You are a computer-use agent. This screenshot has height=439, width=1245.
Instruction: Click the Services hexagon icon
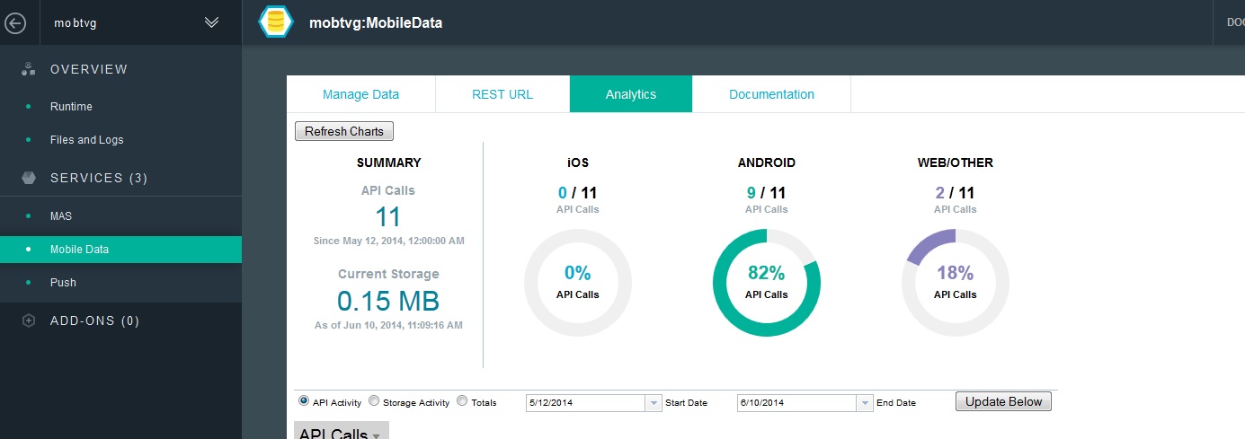[x=29, y=178]
